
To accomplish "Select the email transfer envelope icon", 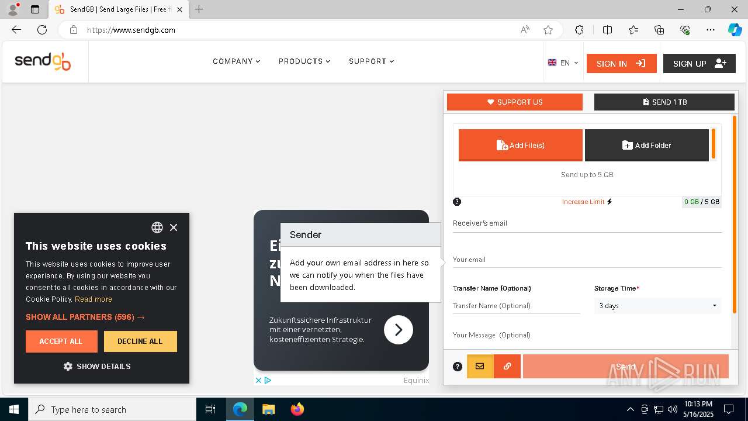I will [x=480, y=367].
